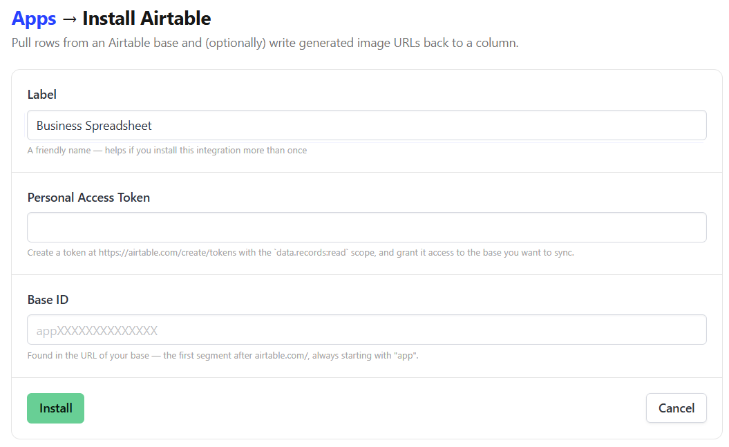This screenshot has height=447, width=729.
Task: Click the Install Airtable heading
Action: (146, 19)
